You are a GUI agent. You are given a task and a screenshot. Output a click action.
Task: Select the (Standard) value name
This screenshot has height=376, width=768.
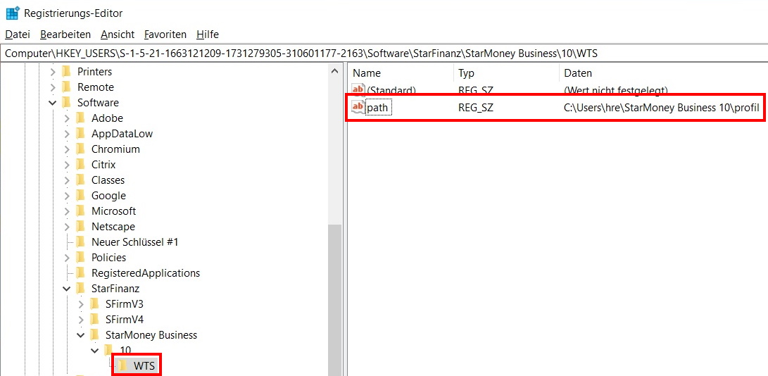pyautogui.click(x=391, y=90)
